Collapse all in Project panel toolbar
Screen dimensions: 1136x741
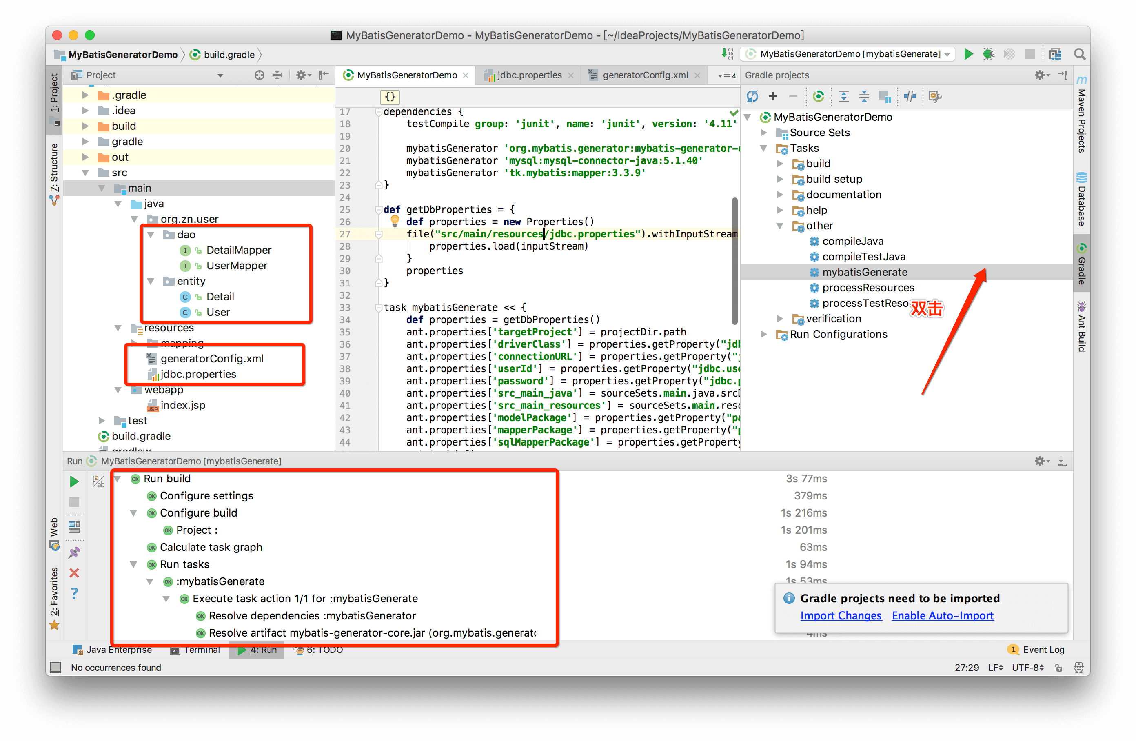[277, 75]
